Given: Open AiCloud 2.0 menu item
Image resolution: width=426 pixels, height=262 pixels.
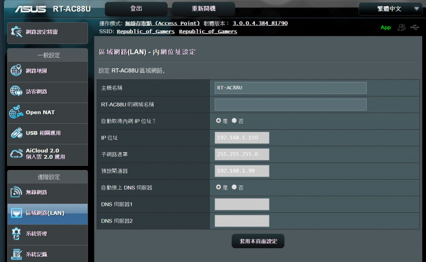Looking at the screenshot, I should coord(47,154).
